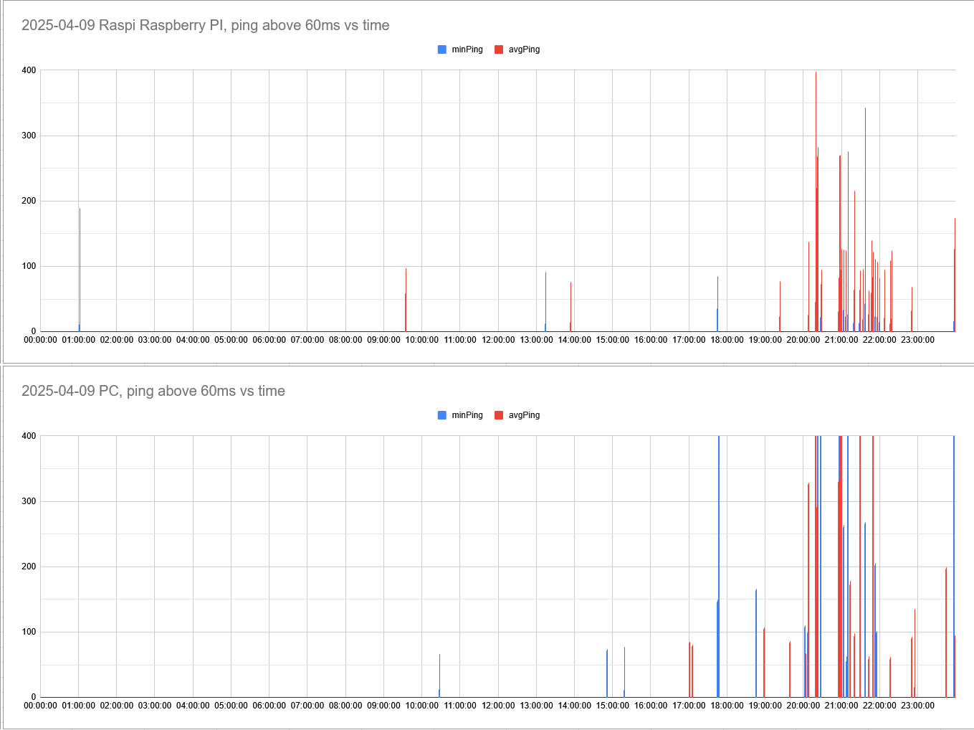The width and height of the screenshot is (974, 730).
Task: Click blue spike just before 15:00 in PC chart
Action: point(607,674)
